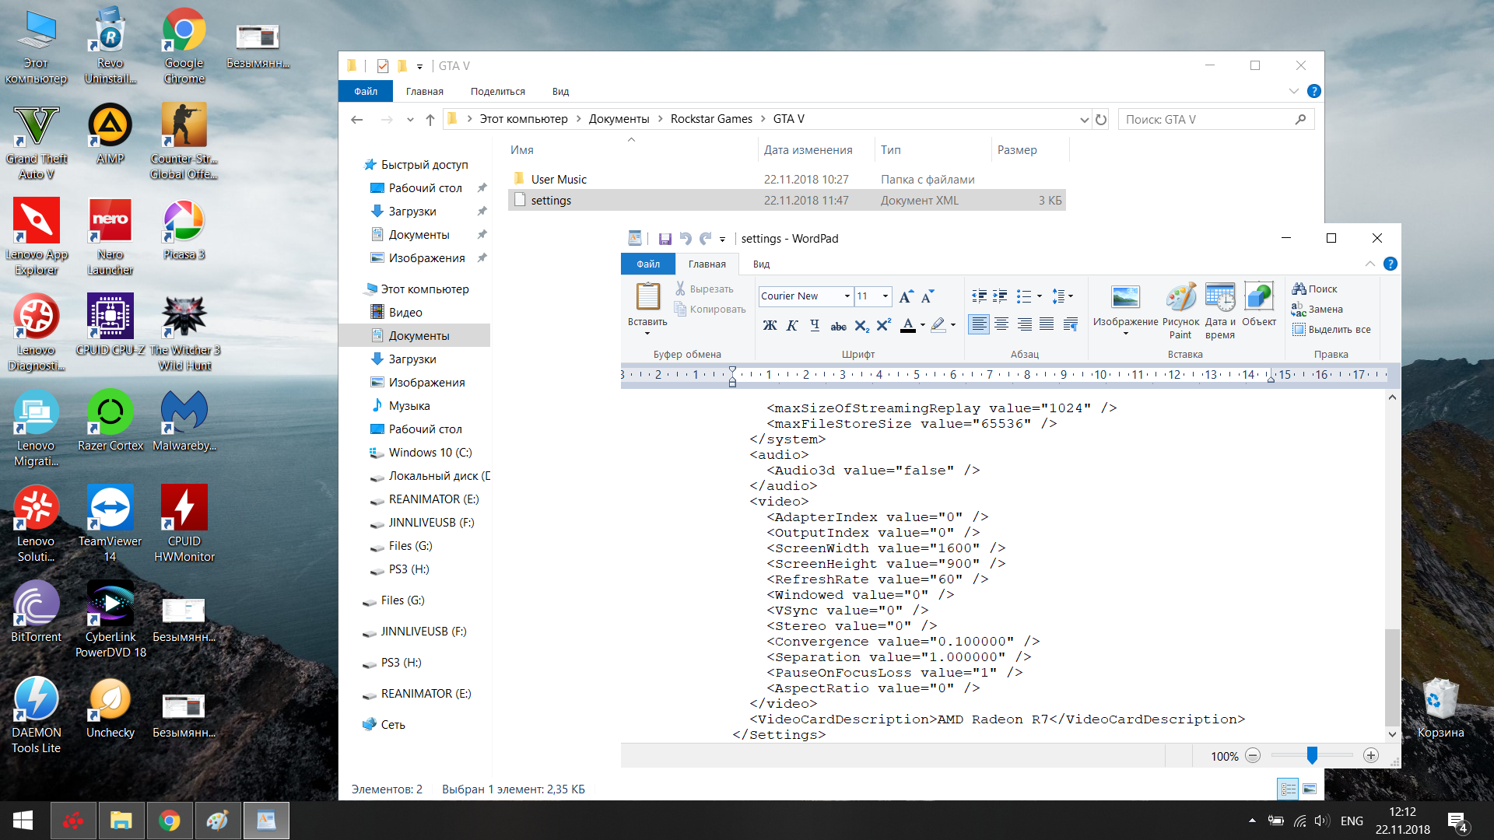Click the WordPad help icon
This screenshot has height=840, width=1494.
coord(1390,264)
